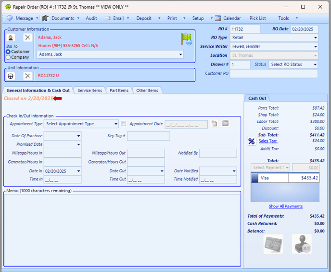
Task: Click the percent icon beside Sales Tax
Action: point(251,141)
